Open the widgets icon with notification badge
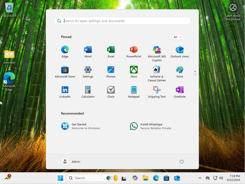Screen dimensions: 245x184 (8, 177)
